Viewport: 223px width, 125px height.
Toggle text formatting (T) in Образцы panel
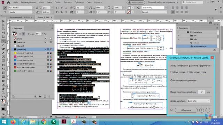coord(23,34)
